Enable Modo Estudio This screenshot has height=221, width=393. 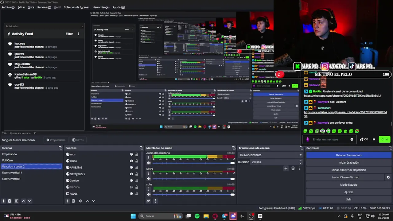348,185
